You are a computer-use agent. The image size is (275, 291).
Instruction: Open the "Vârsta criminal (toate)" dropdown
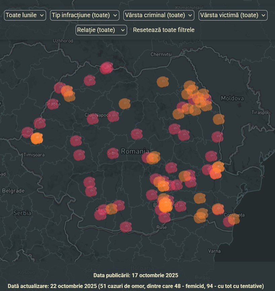coord(159,15)
